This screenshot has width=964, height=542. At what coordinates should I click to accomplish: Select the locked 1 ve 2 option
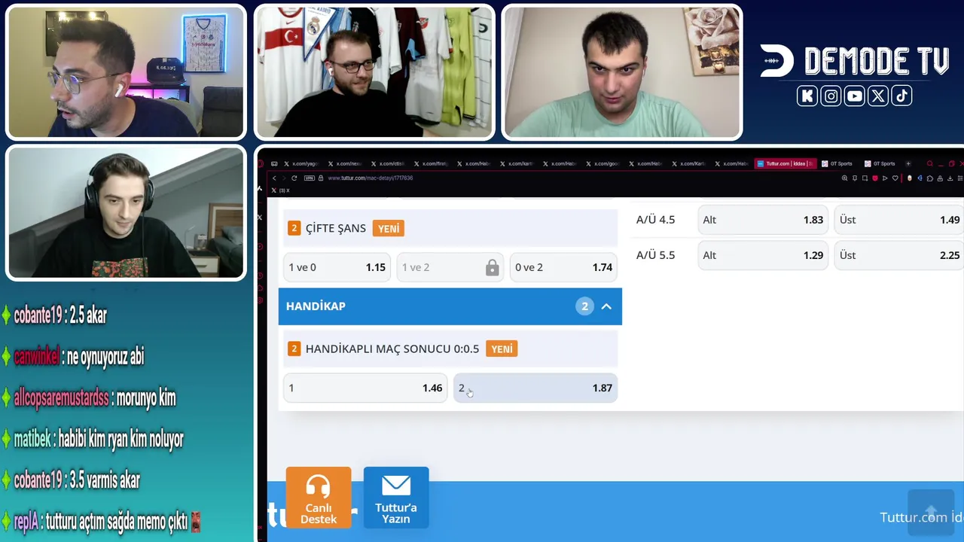click(450, 267)
